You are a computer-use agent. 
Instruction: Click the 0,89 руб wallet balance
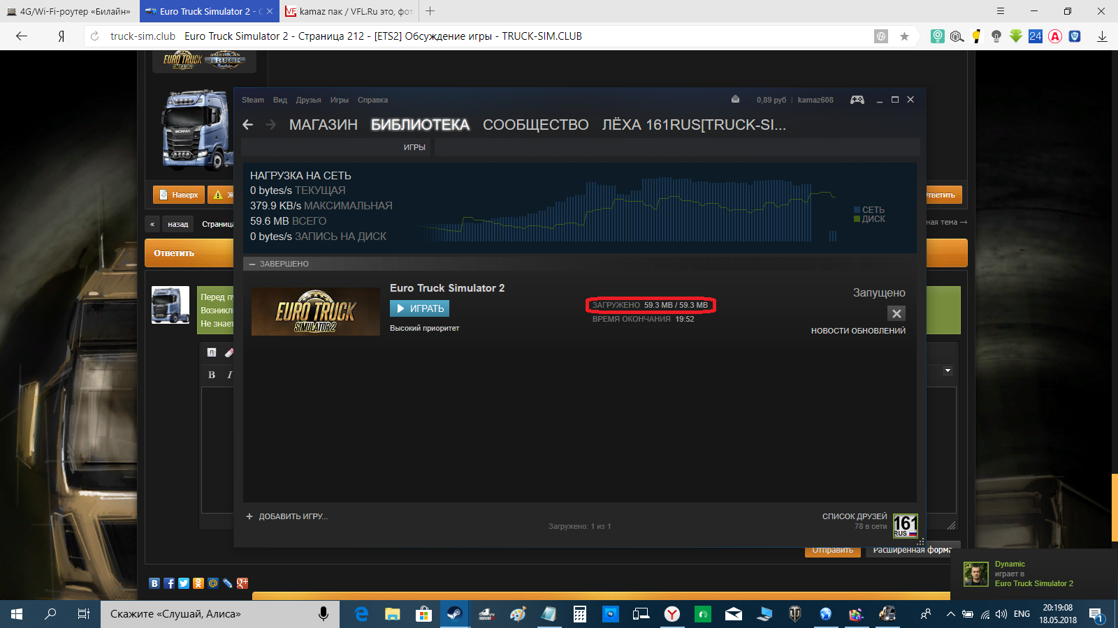click(x=771, y=100)
